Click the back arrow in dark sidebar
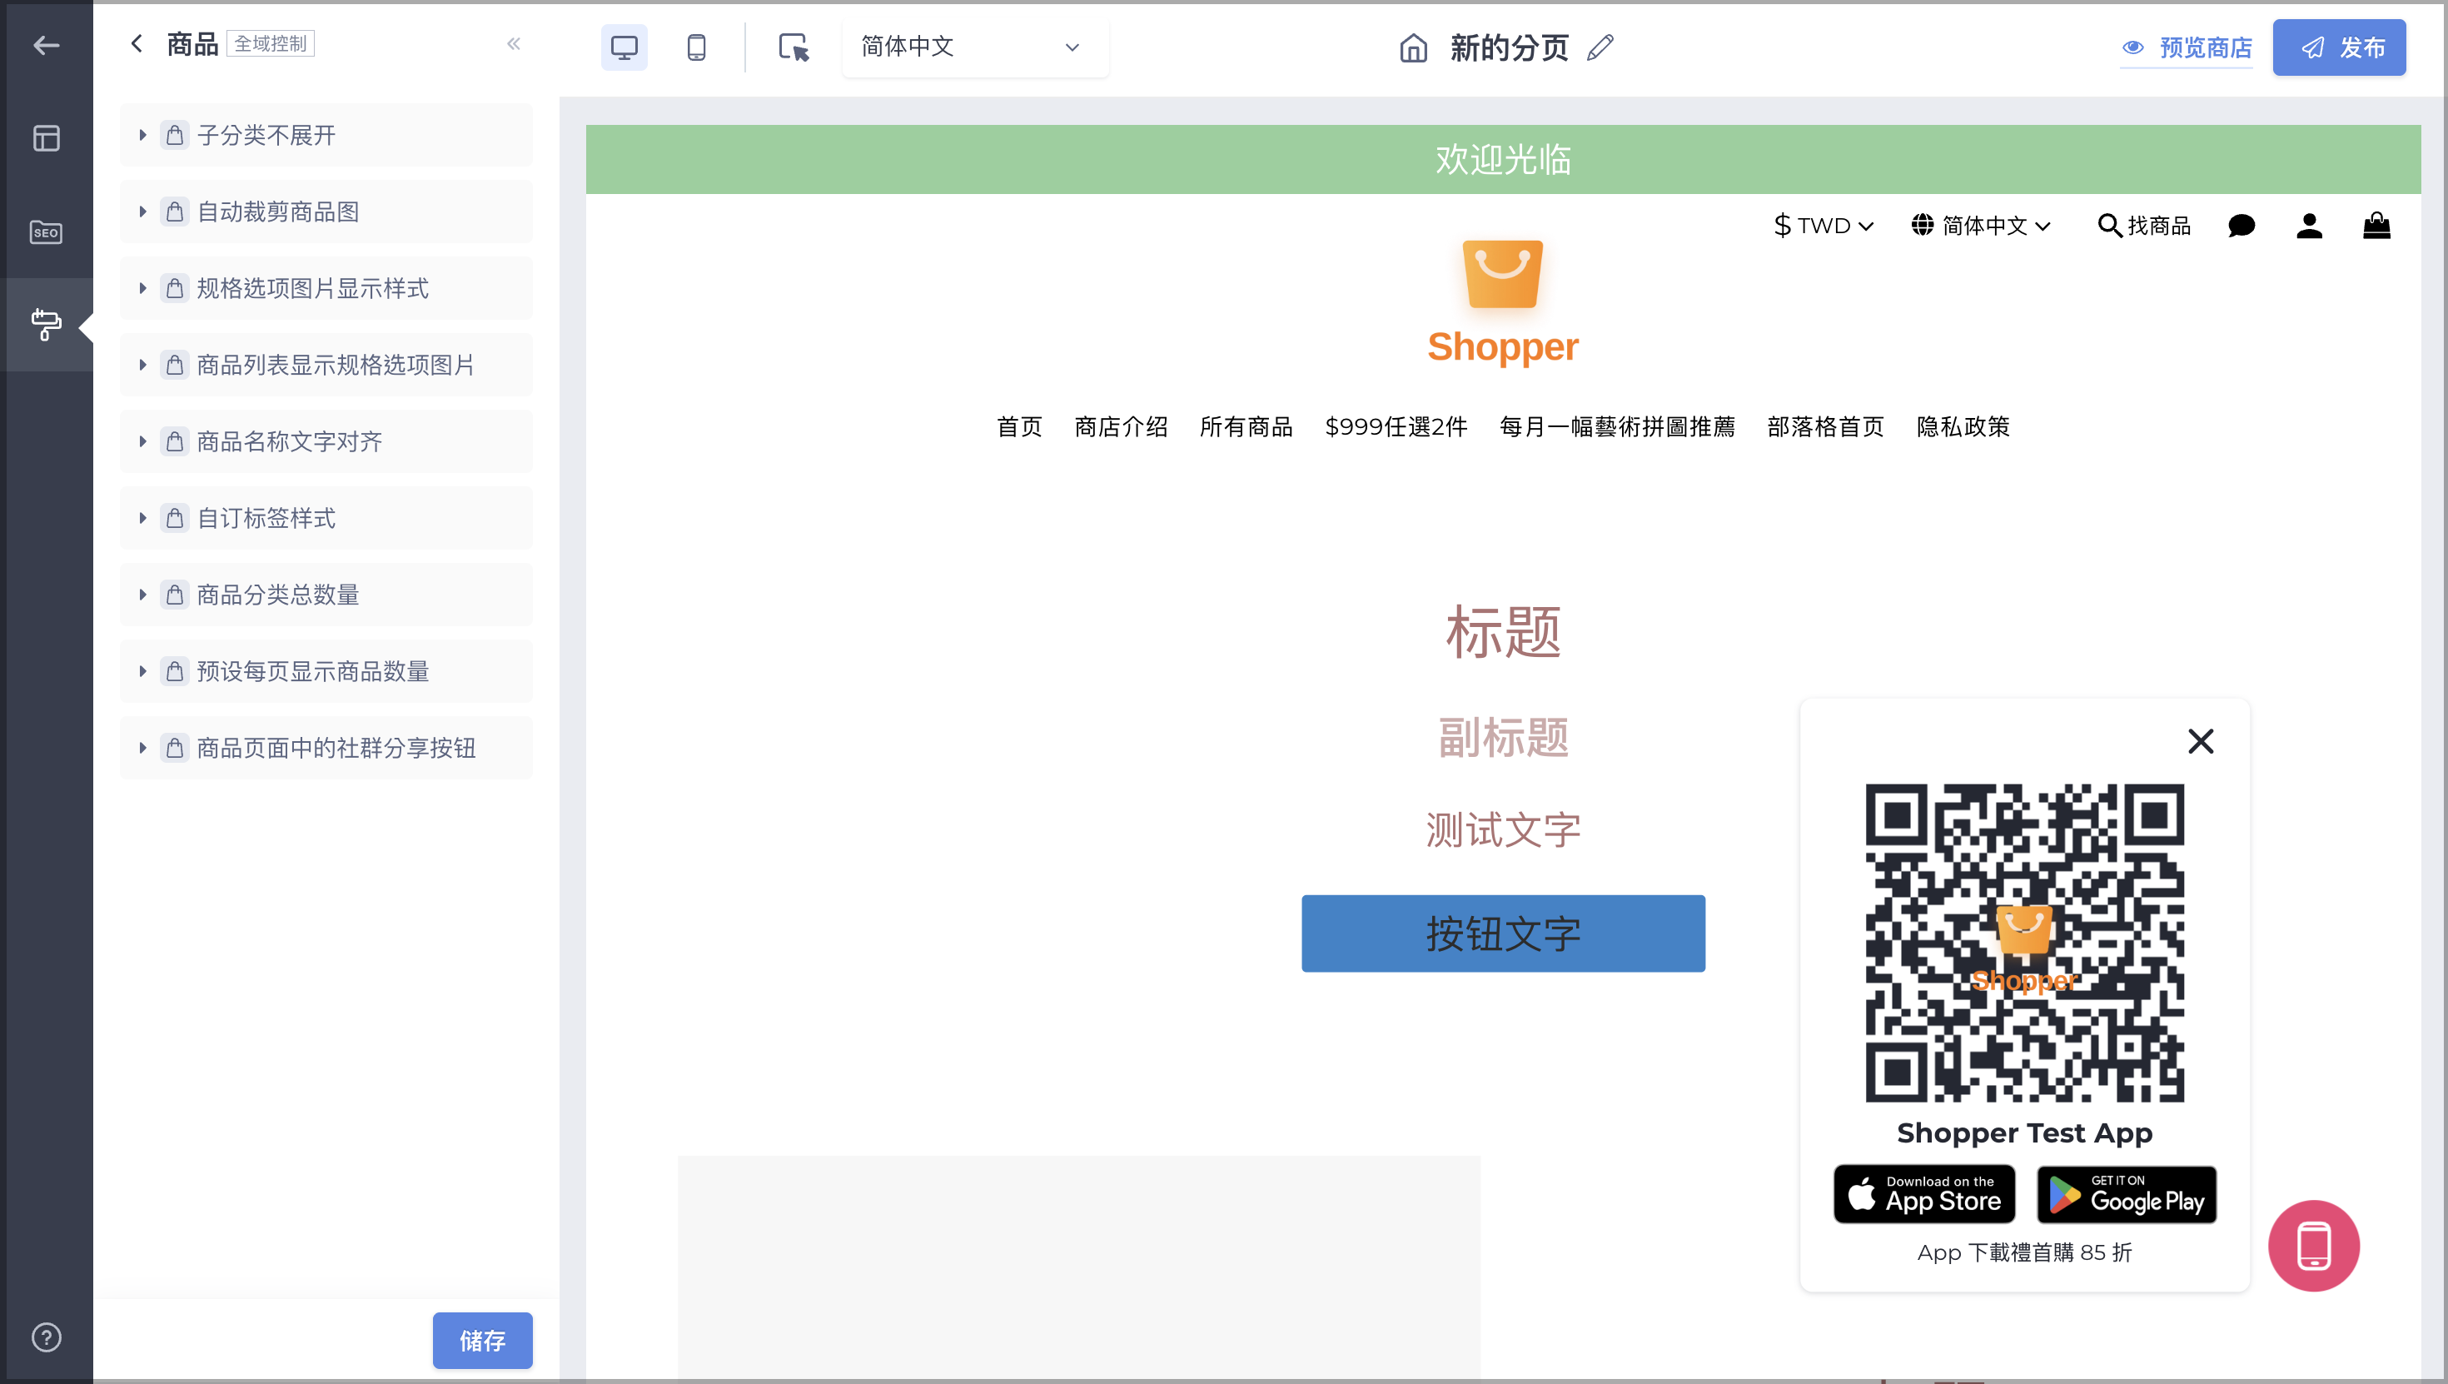The image size is (2448, 1384). 46,46
